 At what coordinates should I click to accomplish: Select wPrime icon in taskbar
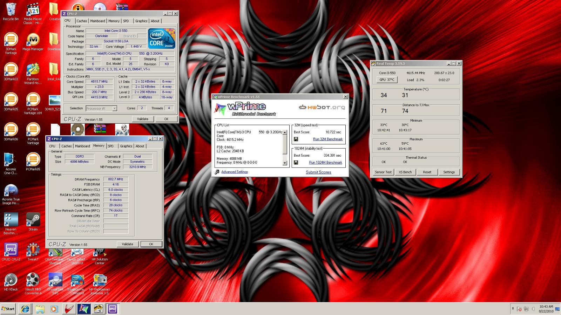[x=83, y=309]
